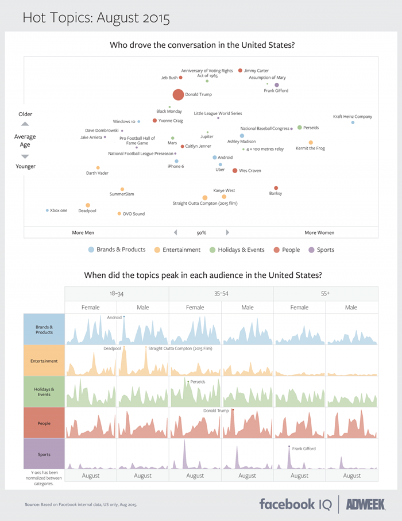Click left arrow beside 50%
The image size is (402, 521).
pyautogui.click(x=176, y=232)
